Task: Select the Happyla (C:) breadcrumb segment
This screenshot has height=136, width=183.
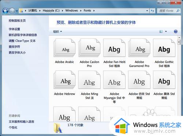Action: (x=51, y=11)
